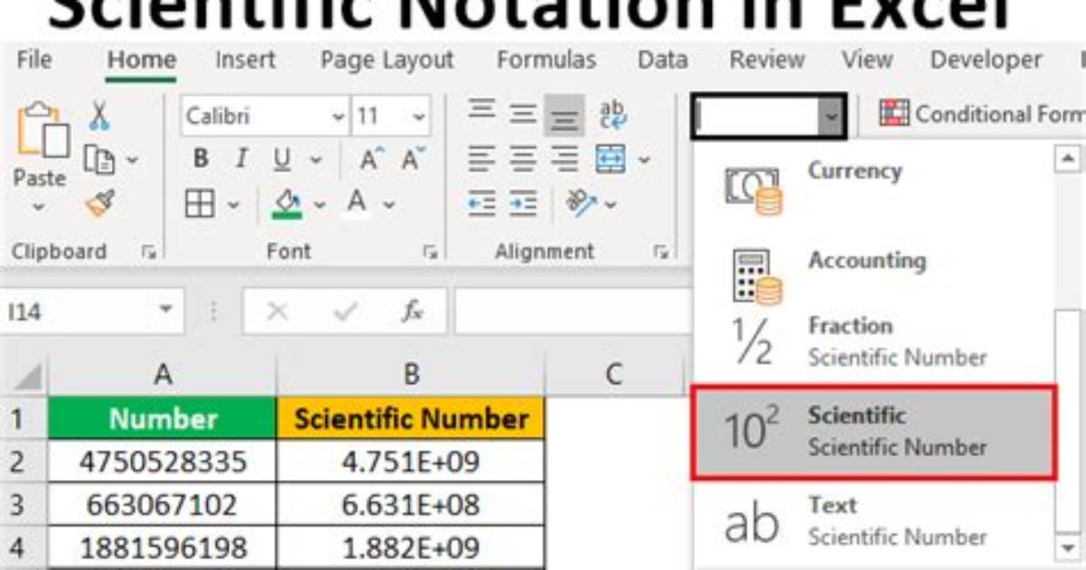Click the formula bar Enter checkmark
Viewport: 1086px width, 570px height.
(345, 311)
